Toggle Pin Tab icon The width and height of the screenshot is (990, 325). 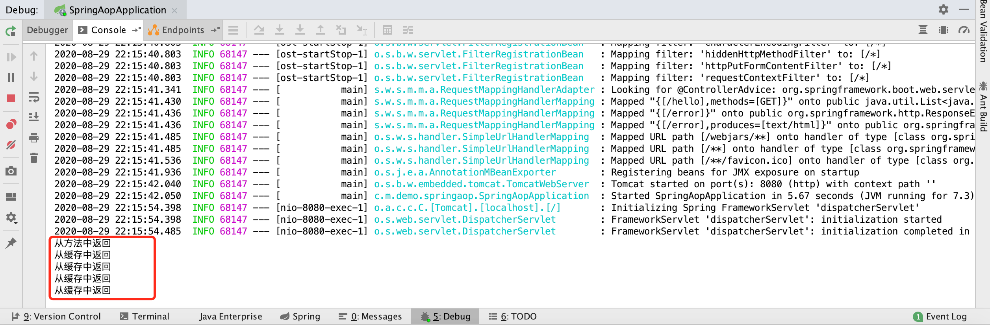[x=11, y=243]
